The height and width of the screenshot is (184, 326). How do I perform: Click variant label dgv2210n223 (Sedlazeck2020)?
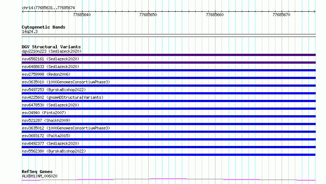coord(52,51)
